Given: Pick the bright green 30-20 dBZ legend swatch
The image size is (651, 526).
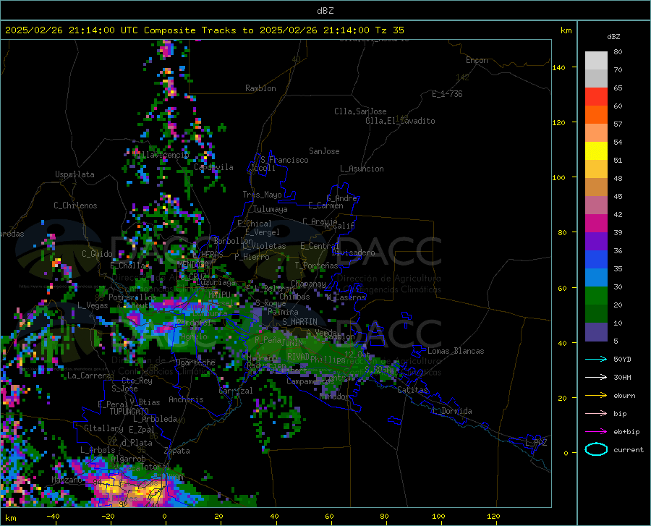Looking at the screenshot, I should tap(596, 296).
